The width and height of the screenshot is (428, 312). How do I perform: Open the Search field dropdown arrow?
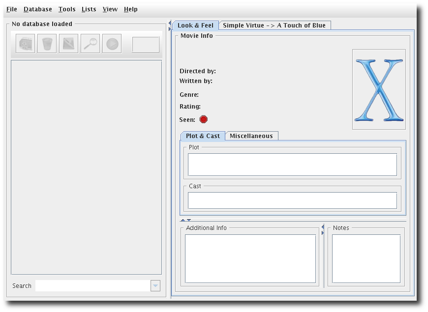coord(155,285)
